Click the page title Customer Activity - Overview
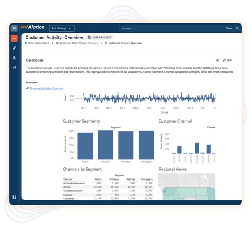The height and width of the screenshot is (228, 251). coord(54,37)
